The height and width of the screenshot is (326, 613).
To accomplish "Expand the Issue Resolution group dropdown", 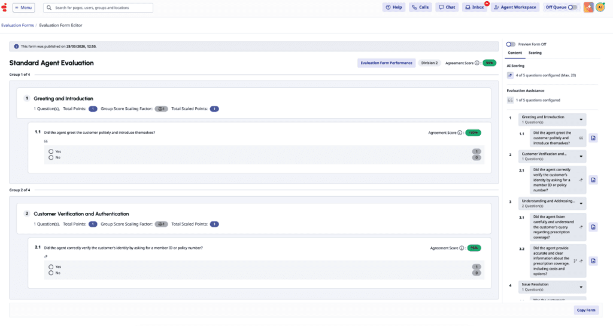I will pos(580,287).
